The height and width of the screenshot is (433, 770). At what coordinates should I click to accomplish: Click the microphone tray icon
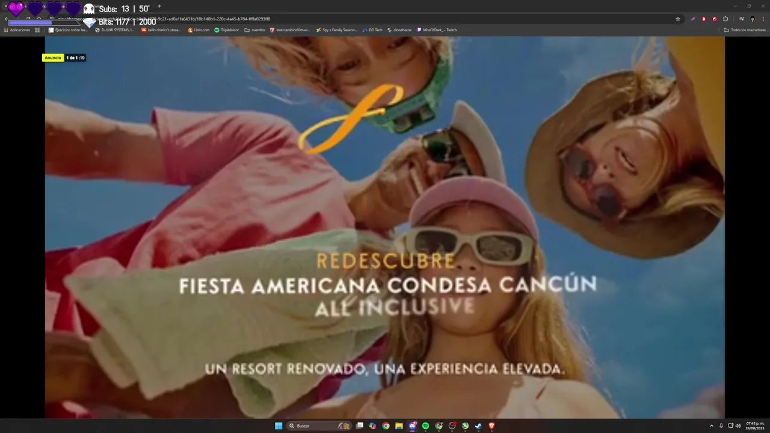click(x=721, y=426)
